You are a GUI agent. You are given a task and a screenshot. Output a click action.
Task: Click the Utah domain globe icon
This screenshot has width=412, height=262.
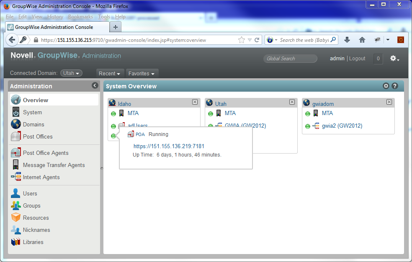[x=209, y=103]
